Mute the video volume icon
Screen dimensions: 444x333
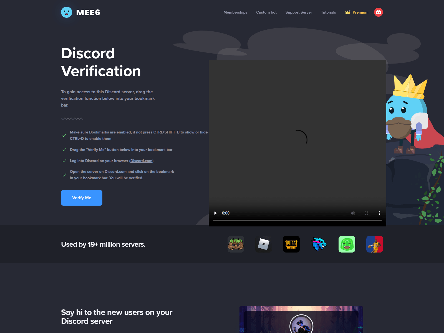click(353, 213)
